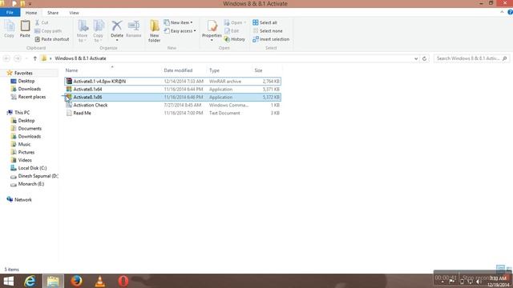Viewport: 513px width, 288px height.
Task: Click the Copy ribbon button
Action: click(9, 29)
